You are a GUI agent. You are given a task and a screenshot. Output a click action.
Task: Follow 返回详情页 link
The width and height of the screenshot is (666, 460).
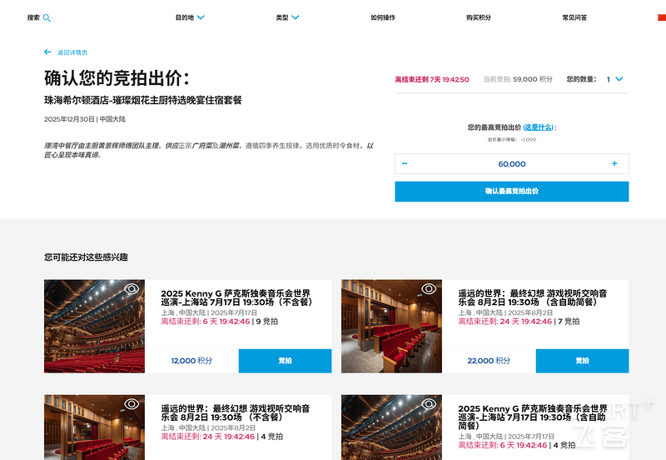[72, 52]
